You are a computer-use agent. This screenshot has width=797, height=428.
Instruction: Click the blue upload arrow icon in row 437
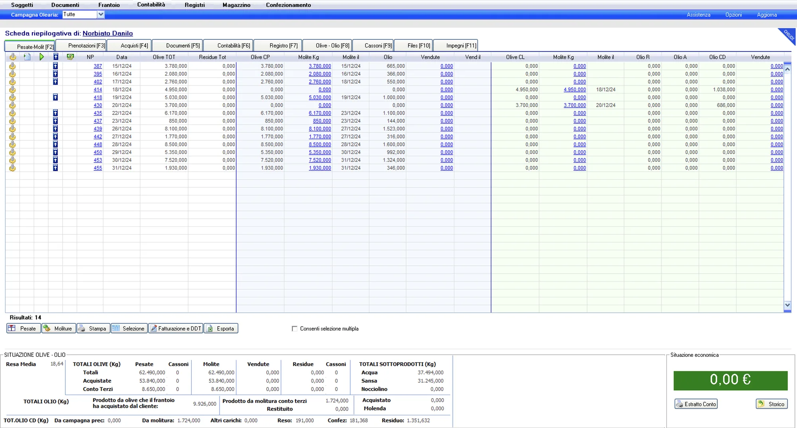pyautogui.click(x=55, y=121)
